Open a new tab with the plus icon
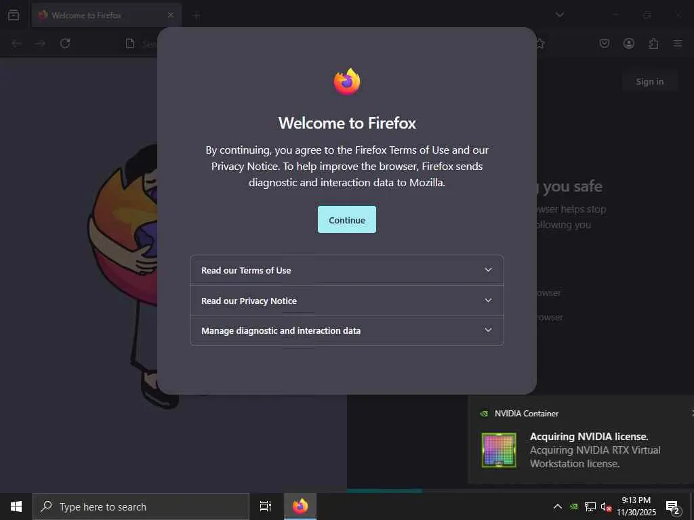 click(197, 16)
